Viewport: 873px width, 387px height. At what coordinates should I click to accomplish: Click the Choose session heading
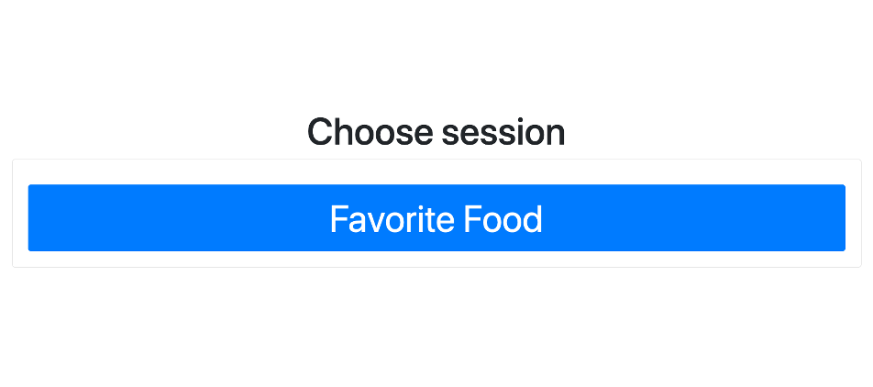coord(436,132)
